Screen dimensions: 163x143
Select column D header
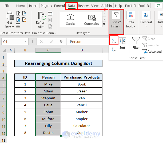click(x=82, y=50)
